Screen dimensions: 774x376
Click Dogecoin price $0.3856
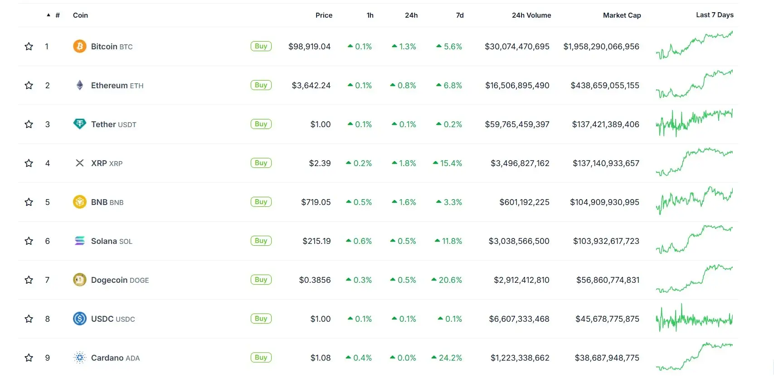point(315,280)
